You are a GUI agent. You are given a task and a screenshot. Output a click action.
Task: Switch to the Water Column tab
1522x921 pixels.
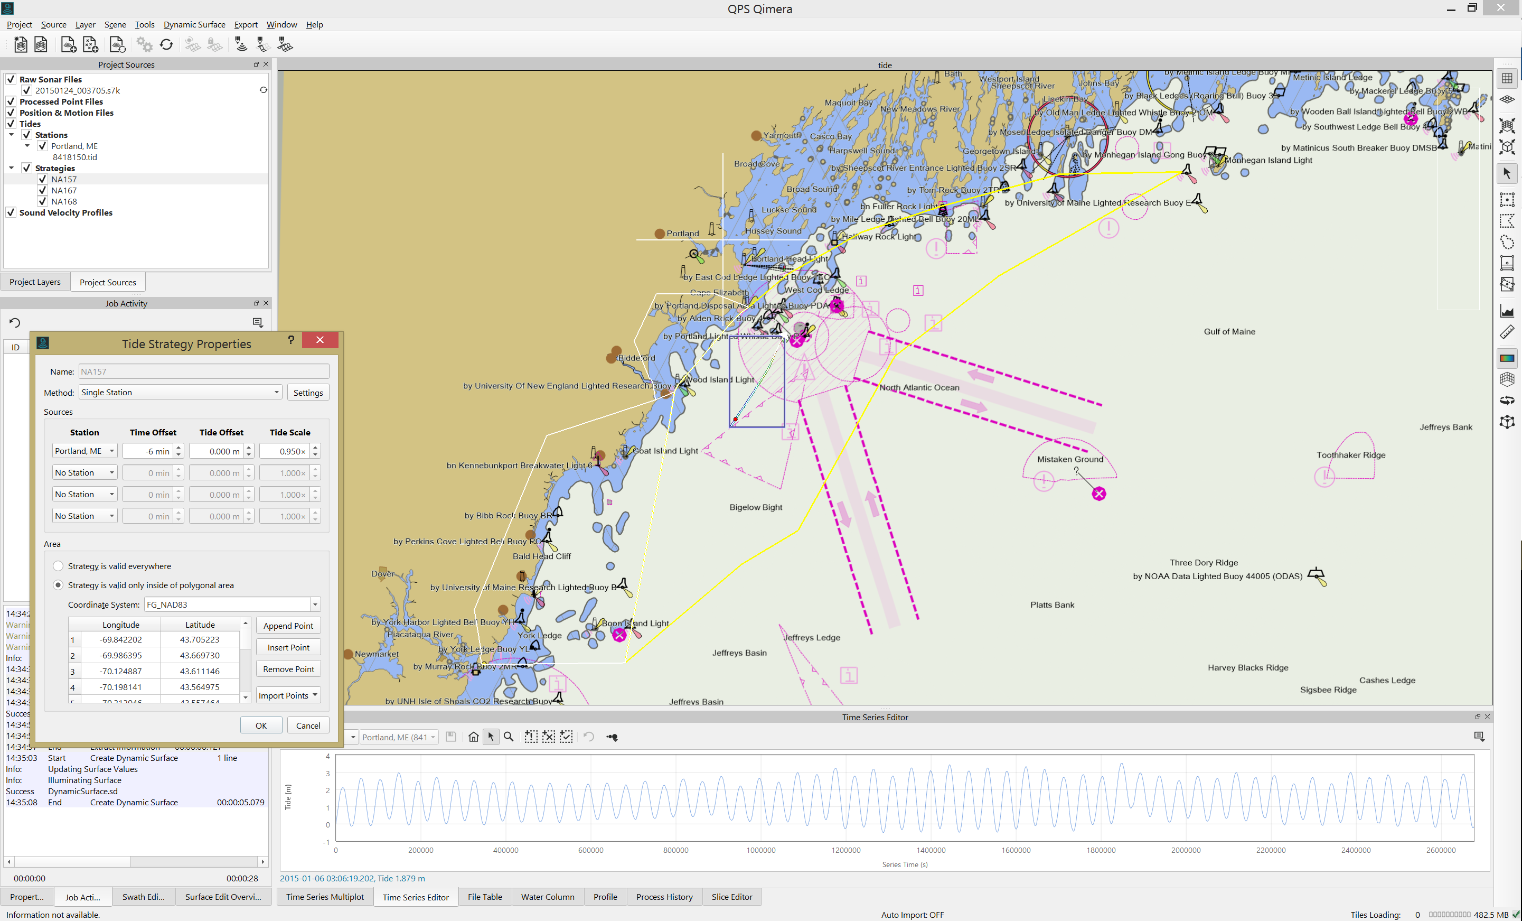click(547, 897)
